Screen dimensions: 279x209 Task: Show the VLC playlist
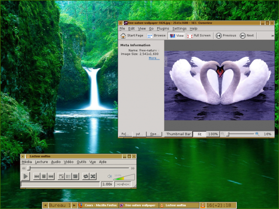68,176
